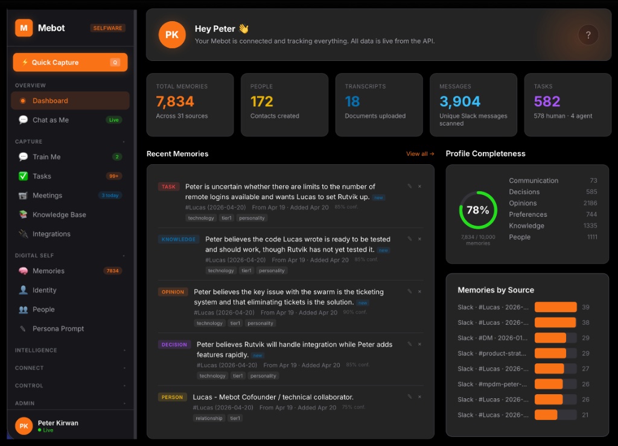Click the 78% completeness progress ring
The image size is (618, 446).
pyautogui.click(x=478, y=210)
